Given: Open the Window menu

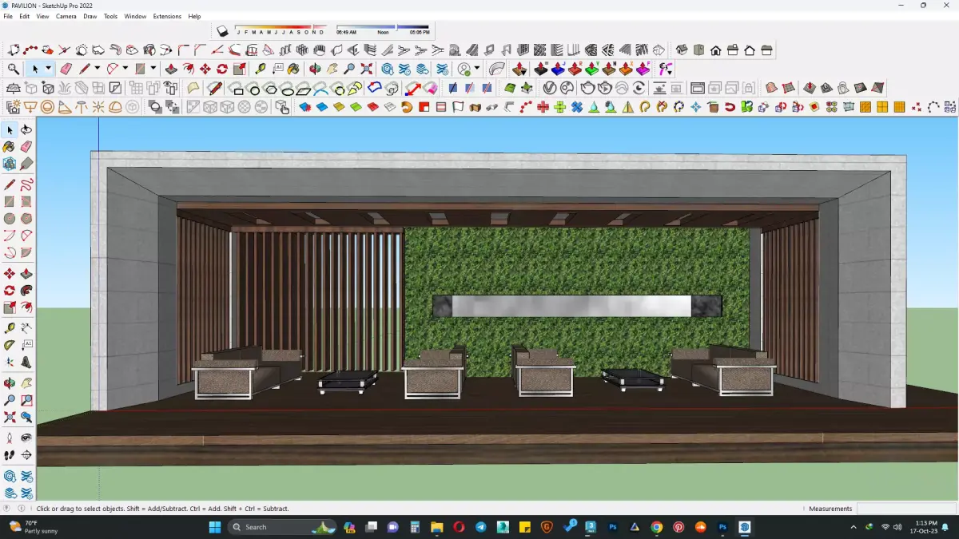Looking at the screenshot, I should [x=135, y=16].
